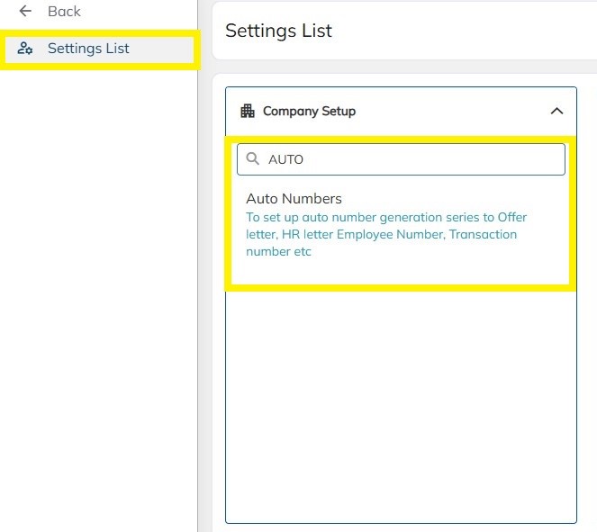Click the Back arrow icon
The image size is (597, 532).
pyautogui.click(x=25, y=12)
